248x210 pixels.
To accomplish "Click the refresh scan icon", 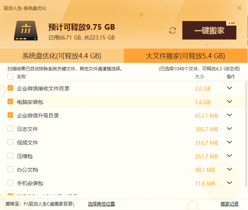I will coord(172,30).
